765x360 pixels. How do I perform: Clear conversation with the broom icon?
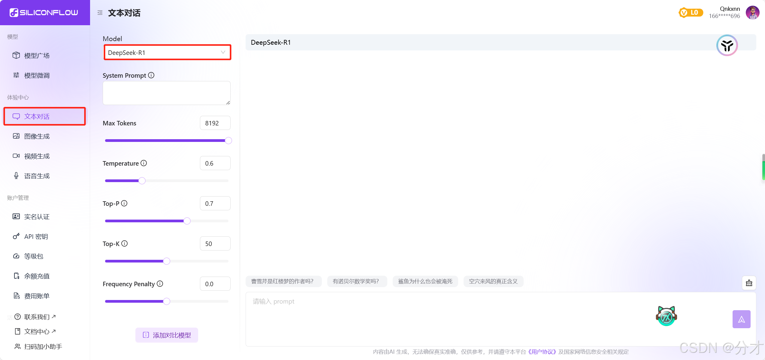tap(749, 283)
